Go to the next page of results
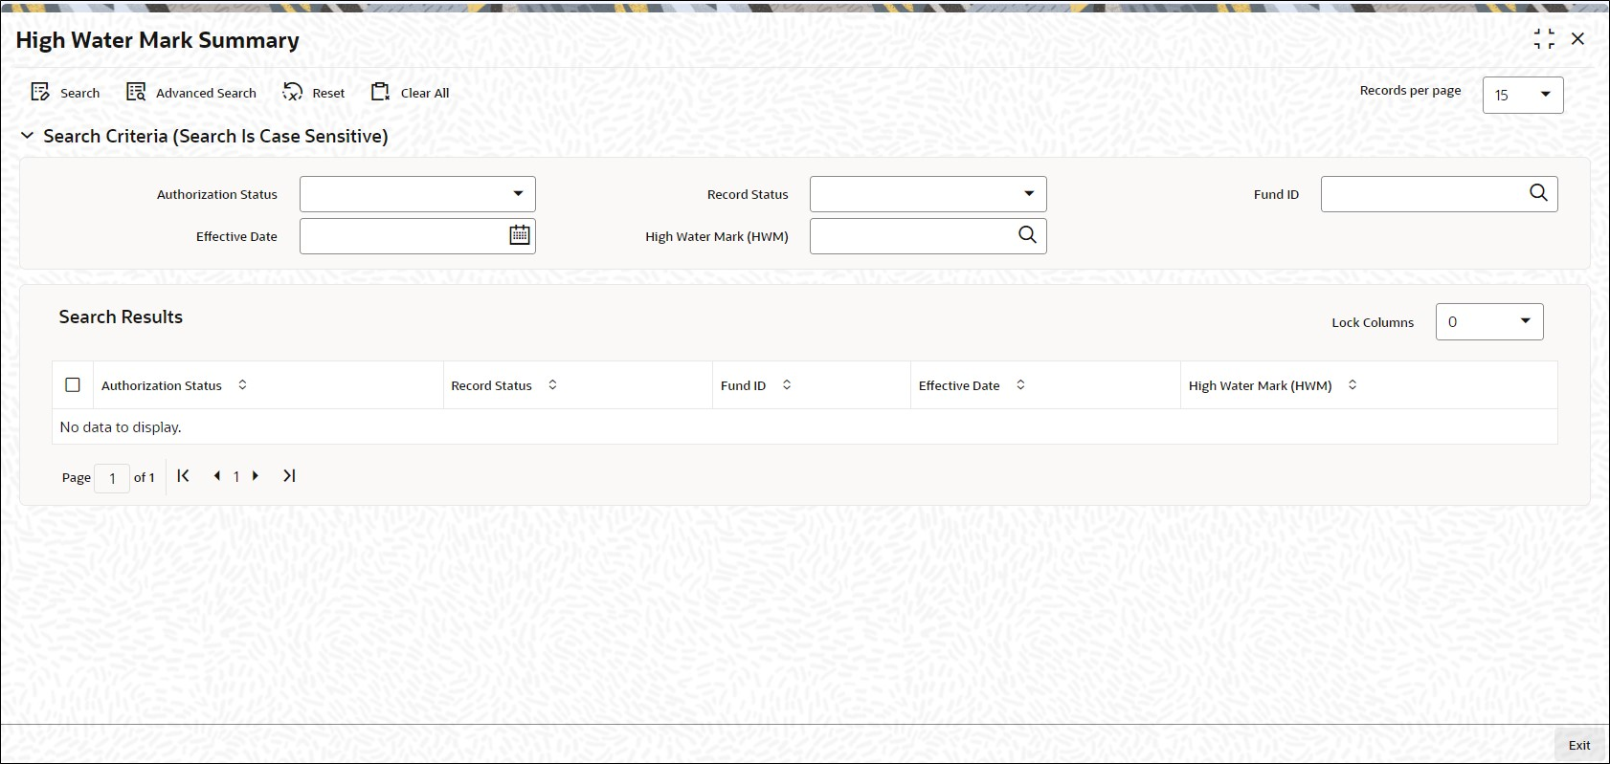Screen dimensions: 1610x764 [256, 476]
